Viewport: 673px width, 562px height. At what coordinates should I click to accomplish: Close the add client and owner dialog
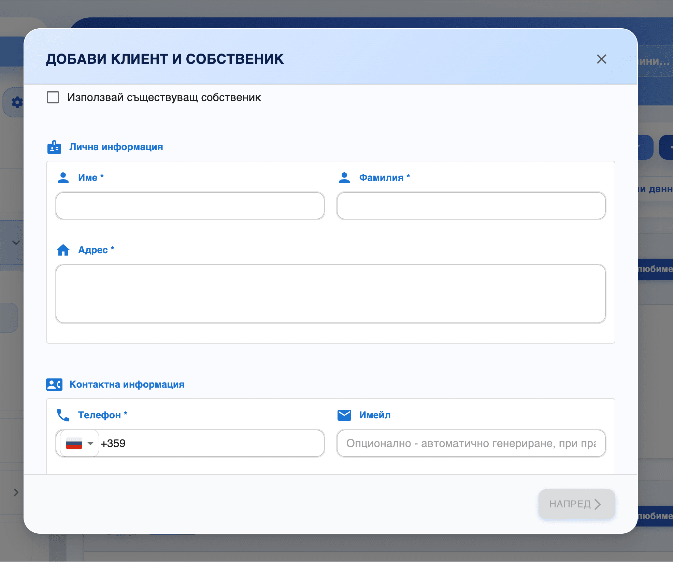point(601,59)
